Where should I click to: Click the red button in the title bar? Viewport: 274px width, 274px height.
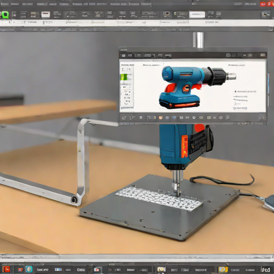(263, 4)
